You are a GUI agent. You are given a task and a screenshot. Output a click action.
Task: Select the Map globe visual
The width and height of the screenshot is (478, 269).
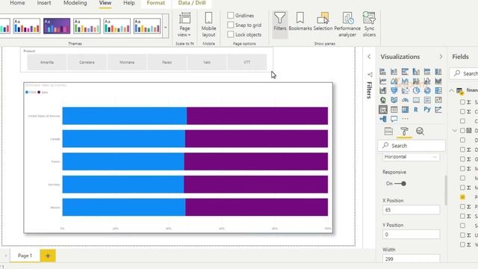coord(382,100)
